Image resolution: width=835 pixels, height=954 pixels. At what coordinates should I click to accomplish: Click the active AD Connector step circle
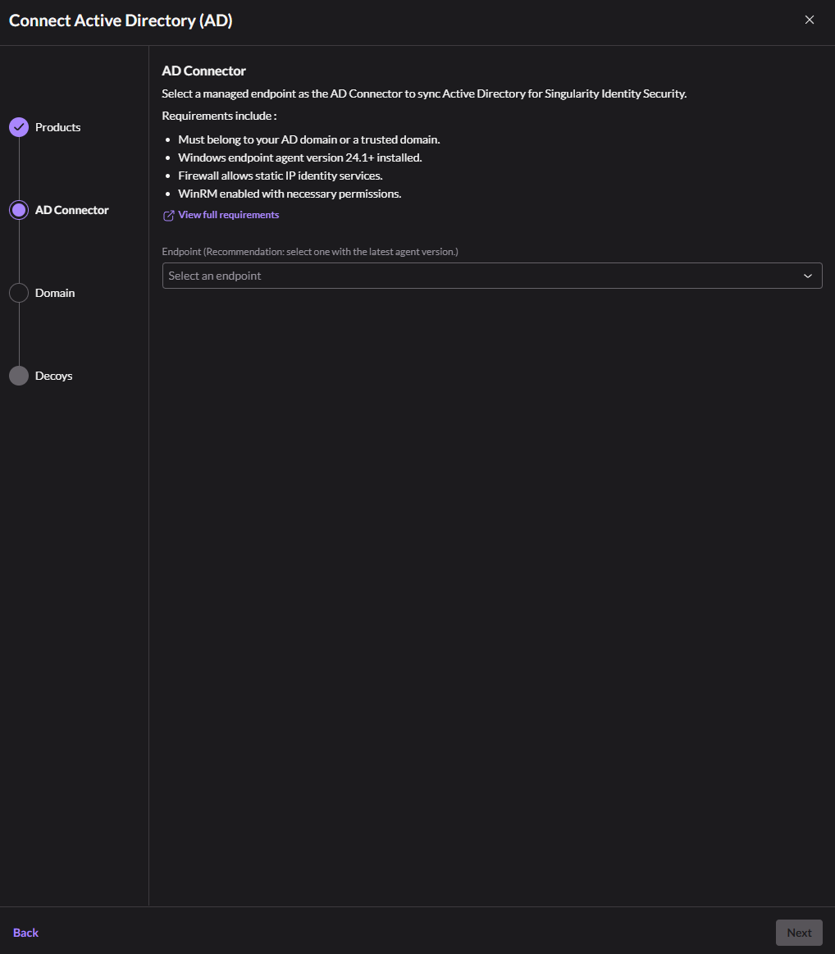click(x=19, y=210)
